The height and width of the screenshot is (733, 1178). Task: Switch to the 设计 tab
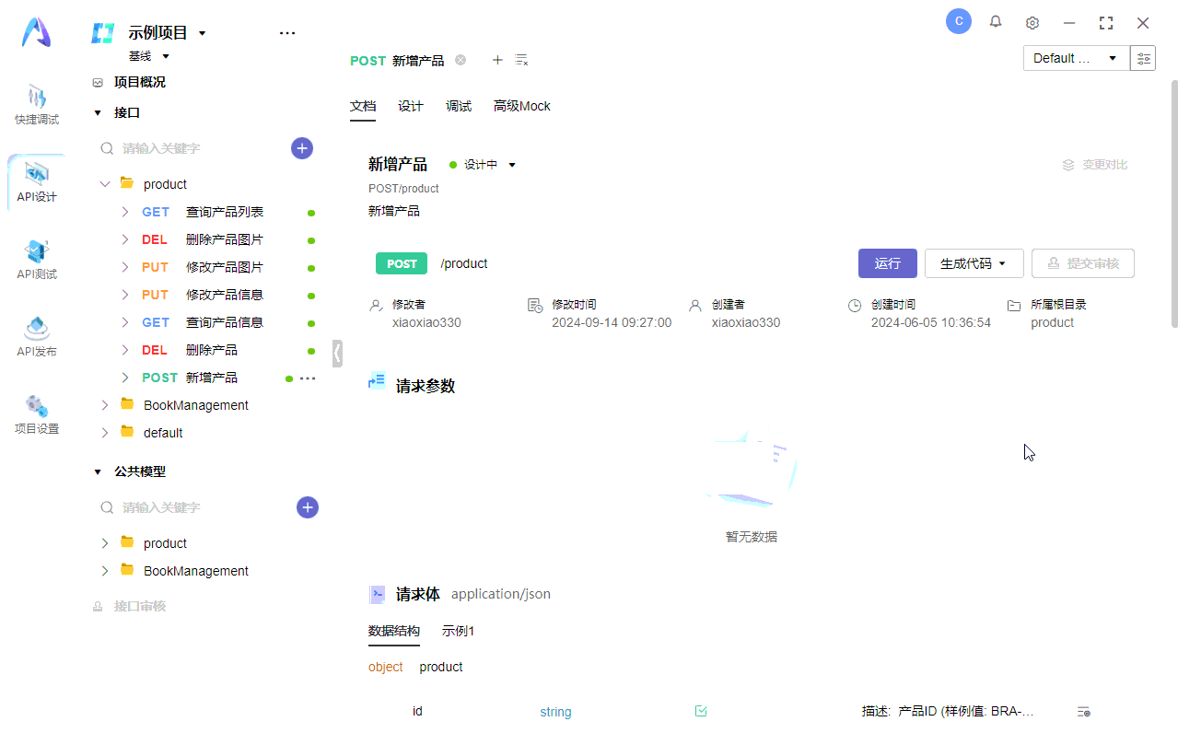coord(411,106)
